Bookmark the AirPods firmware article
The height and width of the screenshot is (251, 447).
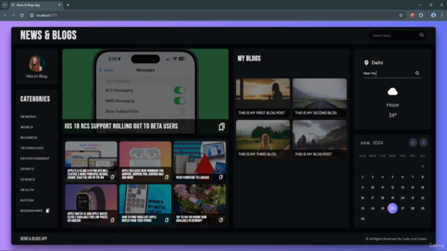point(166,177)
